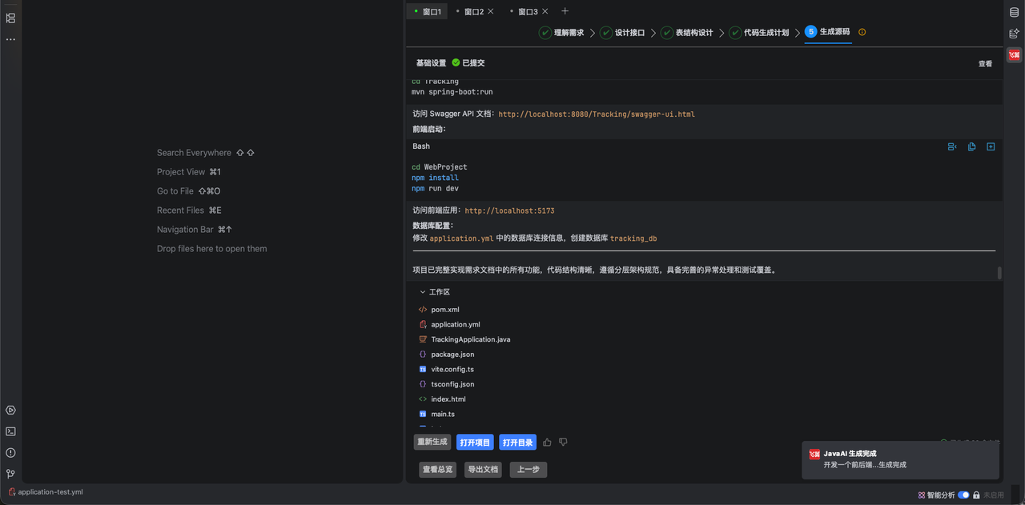The height and width of the screenshot is (505, 1025).
Task: Click the lock icon in status bar
Action: [976, 495]
